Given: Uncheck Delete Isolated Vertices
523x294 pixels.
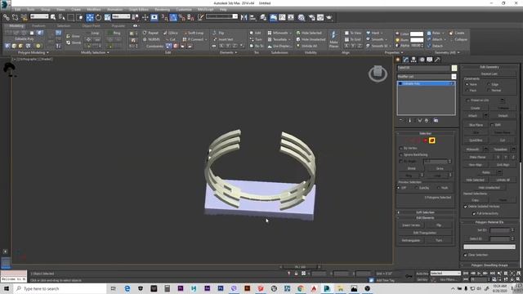Looking at the screenshot, I should tap(466, 207).
